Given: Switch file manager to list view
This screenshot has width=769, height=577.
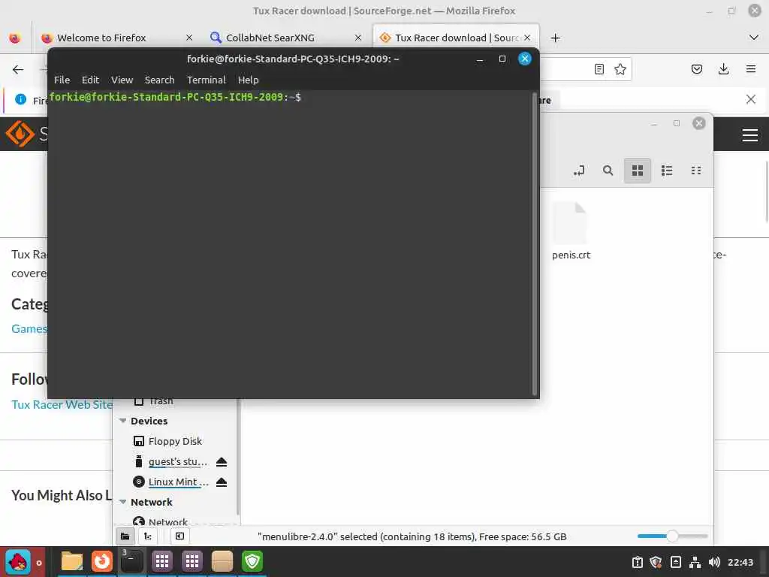Looking at the screenshot, I should [667, 171].
